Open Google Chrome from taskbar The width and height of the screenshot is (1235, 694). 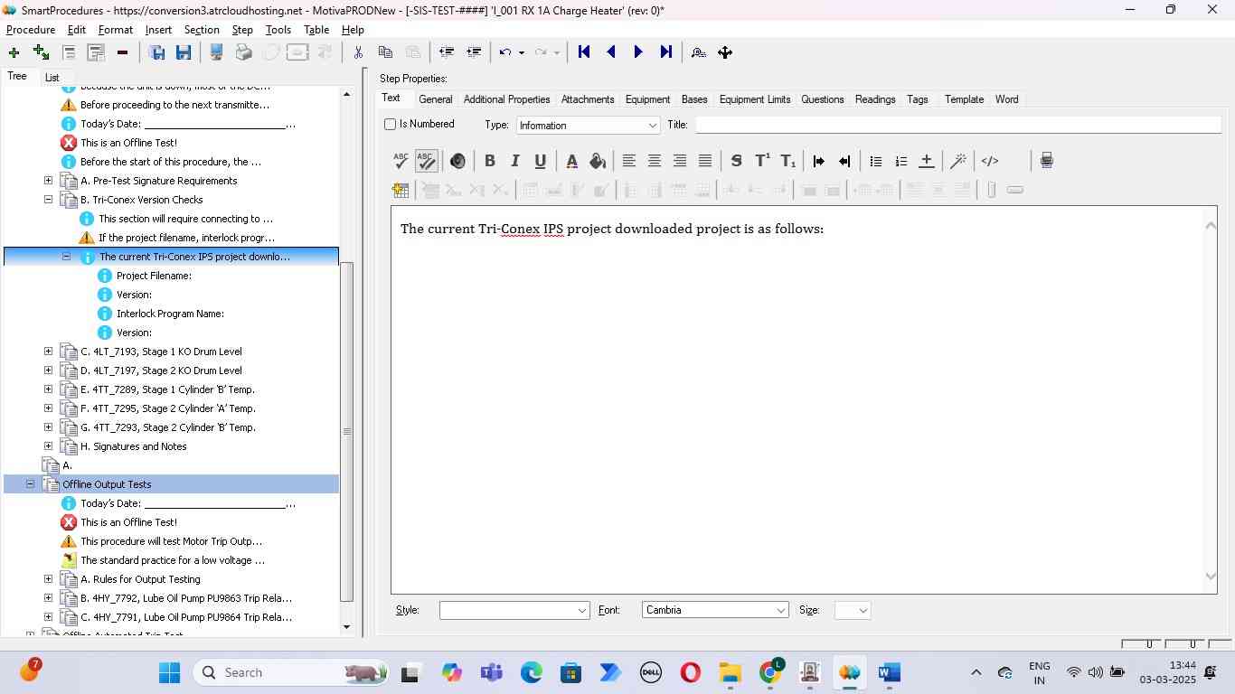[x=770, y=672]
